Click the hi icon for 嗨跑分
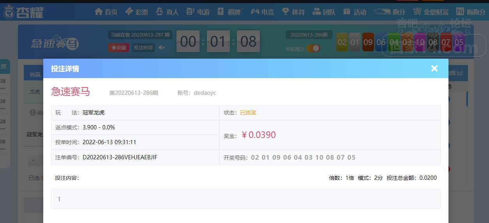Image resolution: width=489 pixels, height=223 pixels. tap(460, 12)
